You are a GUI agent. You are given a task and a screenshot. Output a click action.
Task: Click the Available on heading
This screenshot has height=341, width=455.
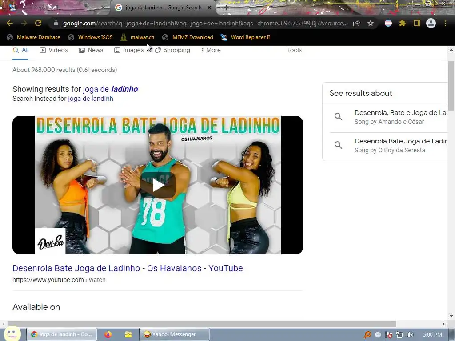click(36, 307)
